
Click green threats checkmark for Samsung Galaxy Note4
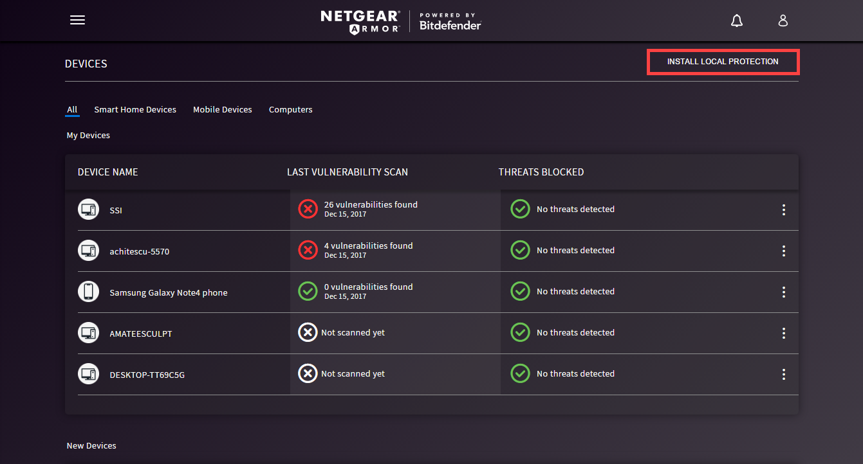coord(520,291)
